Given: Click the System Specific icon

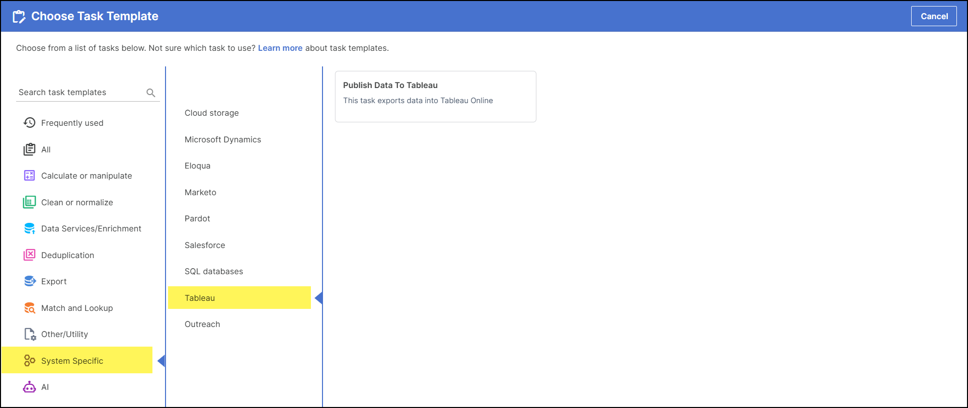Looking at the screenshot, I should coord(30,361).
